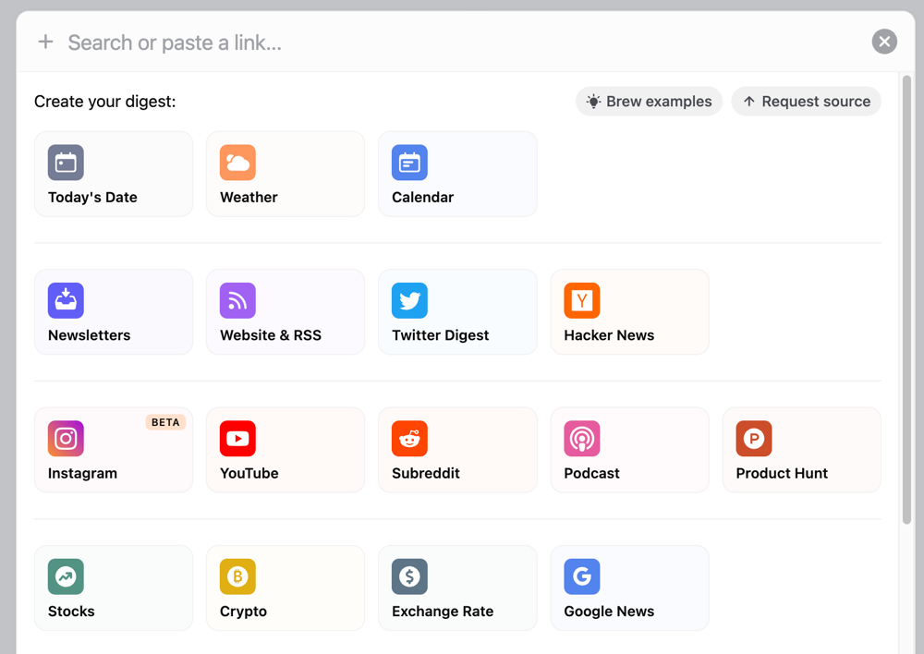Image resolution: width=924 pixels, height=654 pixels.
Task: Add the Today's Date source
Action: (113, 174)
